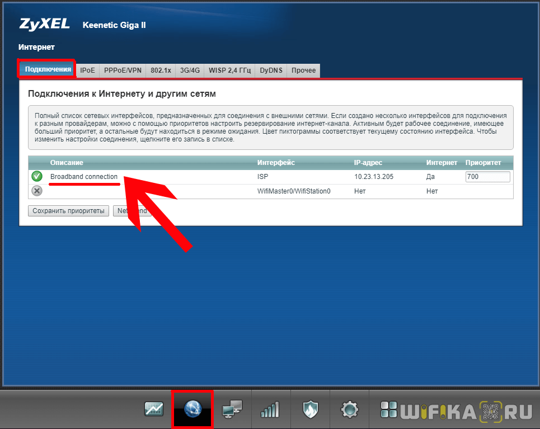The image size is (540, 429).
Task: Open the applications grid icon
Action: coord(388,409)
